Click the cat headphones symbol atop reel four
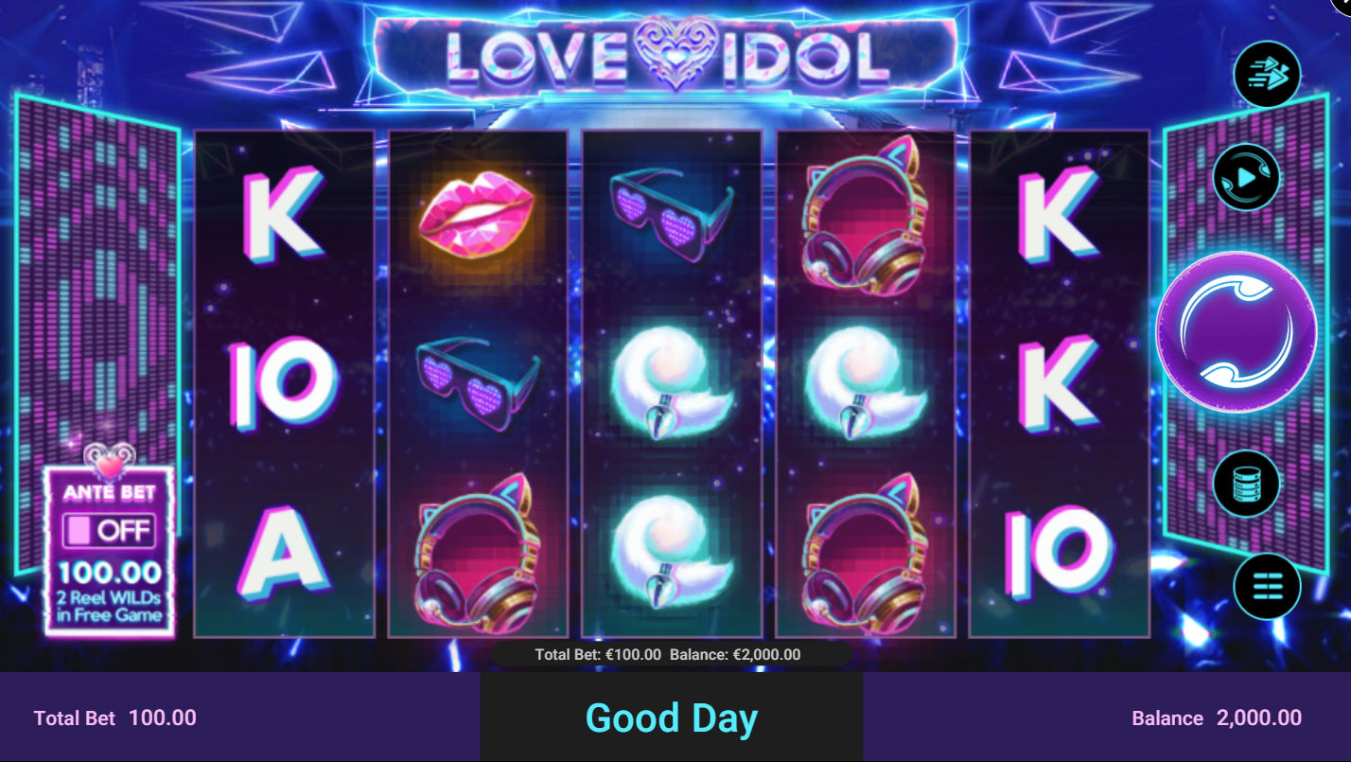 point(865,217)
